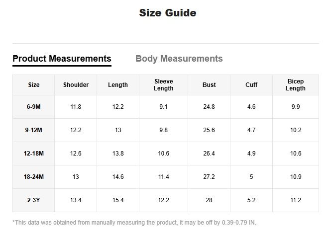The height and width of the screenshot is (237, 328).
Task: Click the 10.9 bicep length cell for 18-24M
Action: pyautogui.click(x=296, y=177)
